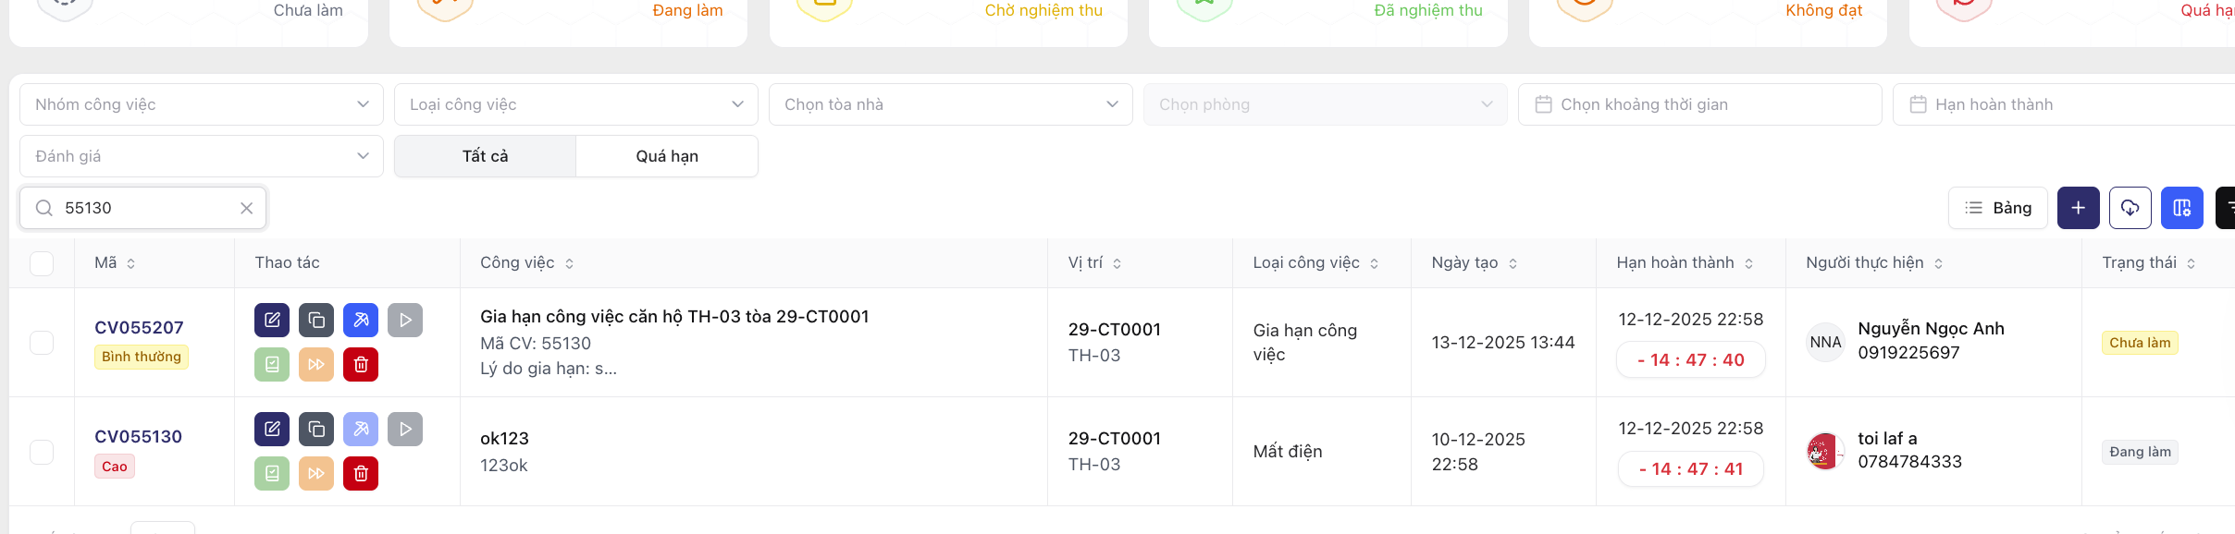Viewport: 2235px width, 534px height.
Task: Clear the search field containing 55130
Action: tap(246, 208)
